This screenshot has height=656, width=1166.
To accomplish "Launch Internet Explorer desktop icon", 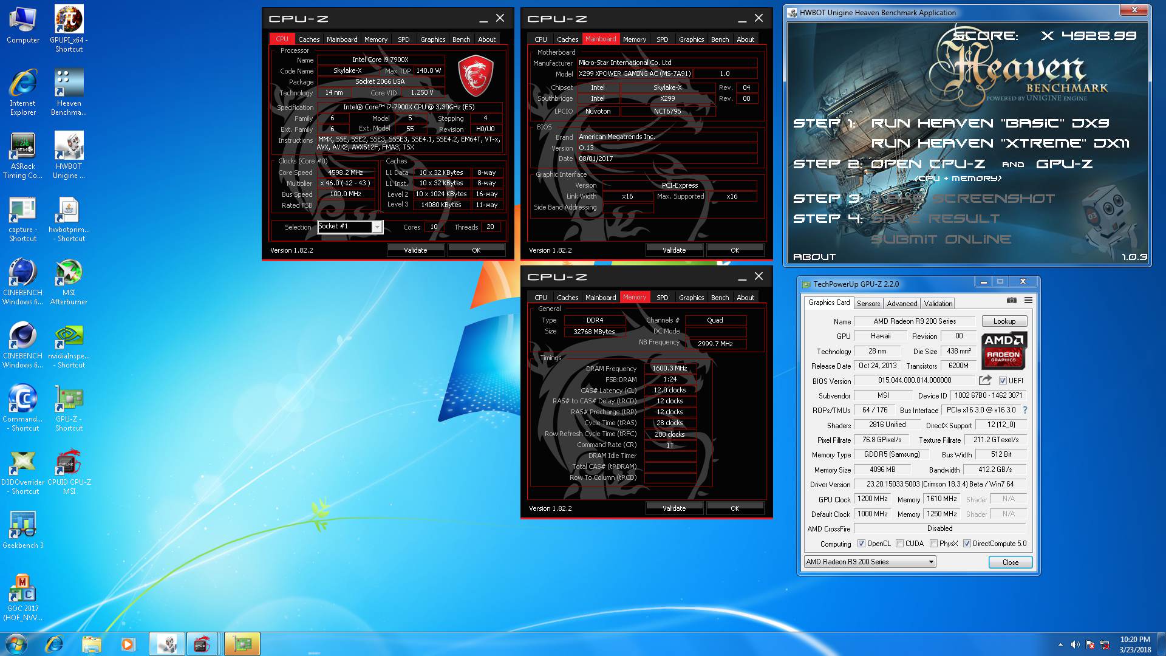I will point(23,92).
